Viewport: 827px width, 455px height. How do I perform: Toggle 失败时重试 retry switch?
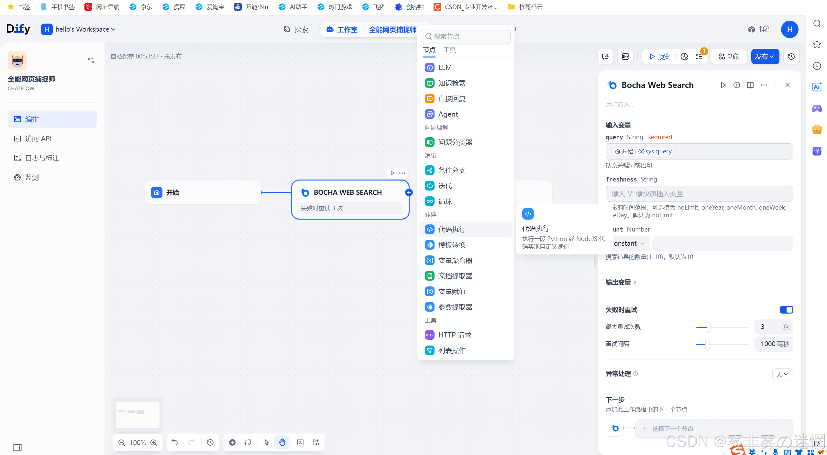click(786, 310)
